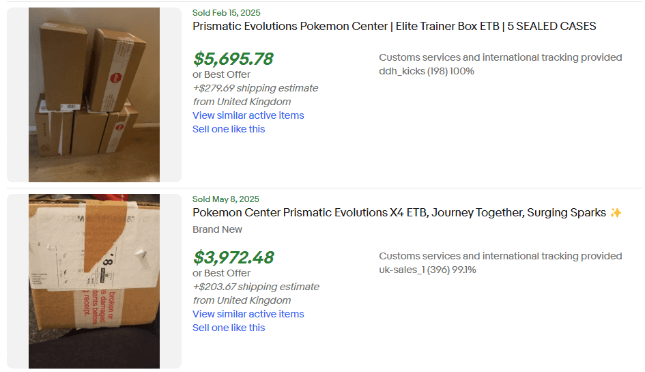Click the Brand New condition label

coord(217,229)
